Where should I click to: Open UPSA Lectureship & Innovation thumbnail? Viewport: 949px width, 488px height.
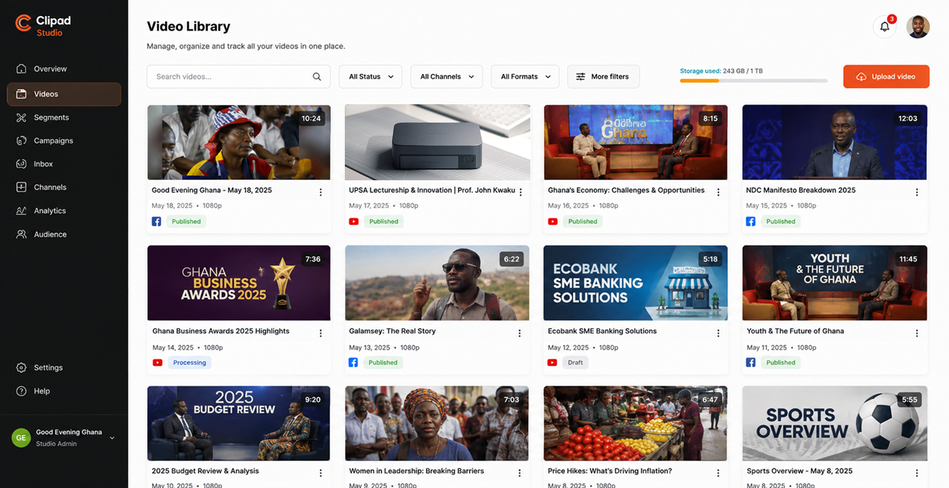437,142
